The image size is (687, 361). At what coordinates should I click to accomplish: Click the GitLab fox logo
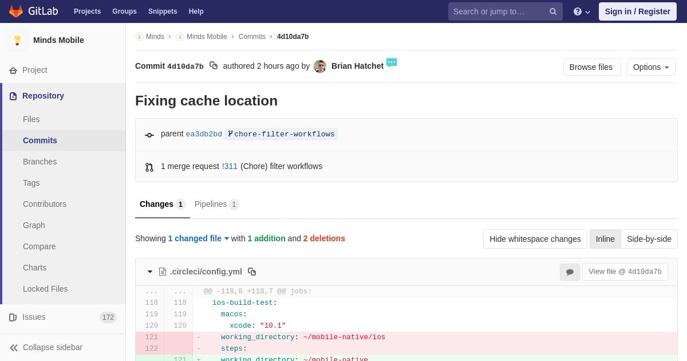tap(16, 11)
